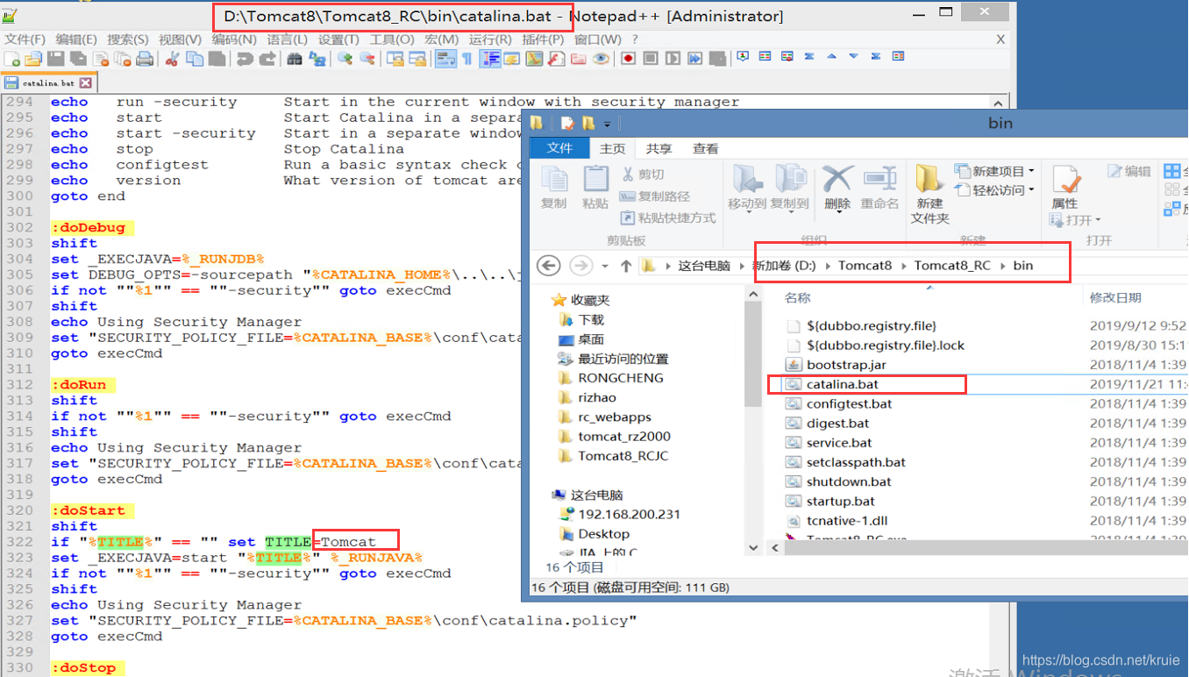Click the 名称 column header in file list
The height and width of the screenshot is (677, 1189).
coord(797,298)
